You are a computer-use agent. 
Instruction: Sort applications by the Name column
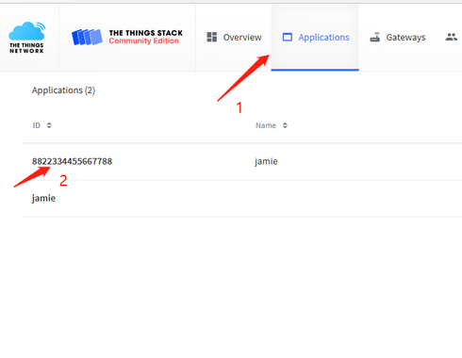(x=285, y=125)
